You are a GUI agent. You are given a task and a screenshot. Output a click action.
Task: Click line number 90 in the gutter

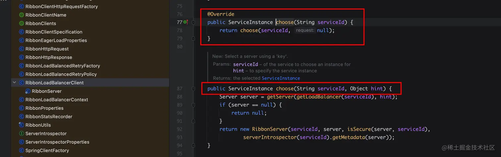[x=180, y=113]
